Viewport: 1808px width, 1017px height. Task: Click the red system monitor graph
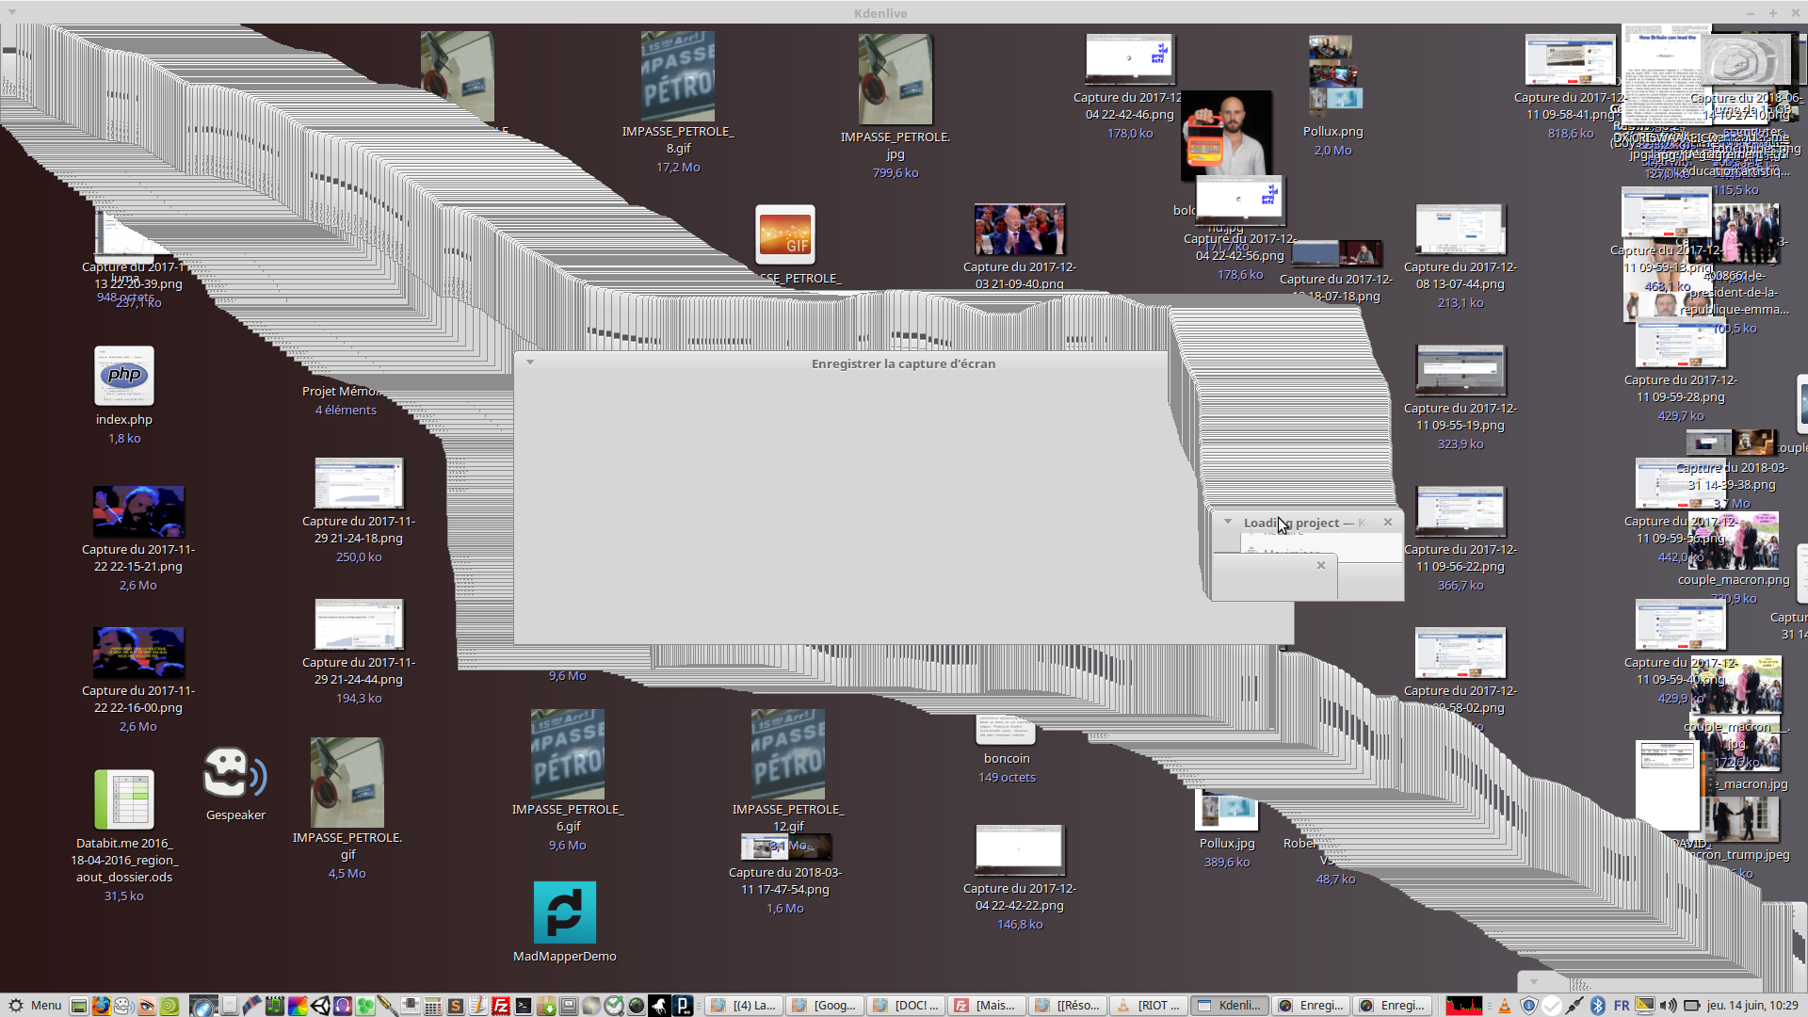tap(1463, 1006)
